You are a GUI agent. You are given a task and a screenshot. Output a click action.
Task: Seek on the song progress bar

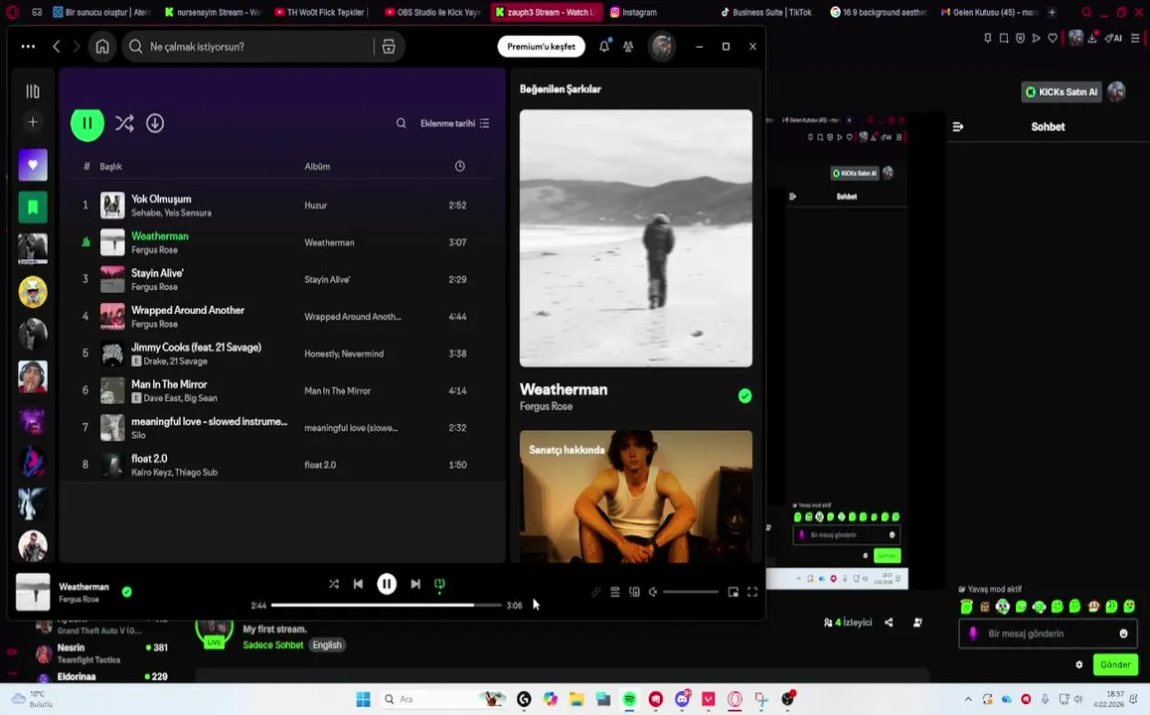387,605
